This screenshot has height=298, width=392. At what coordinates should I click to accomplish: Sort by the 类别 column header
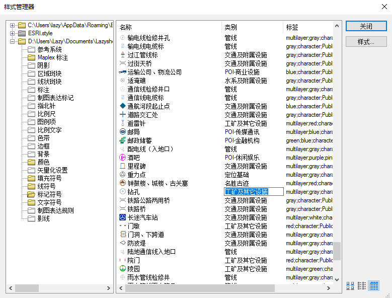point(252,27)
